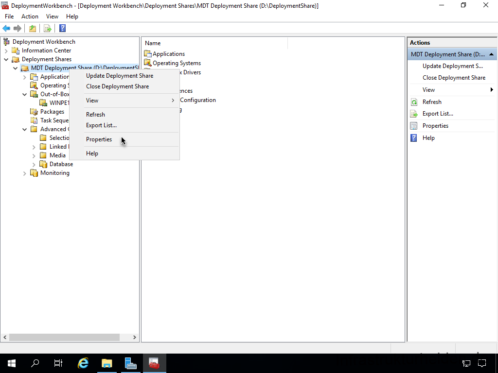
Task: Collapse the Out-of-Box Drivers node
Action: tap(24, 94)
